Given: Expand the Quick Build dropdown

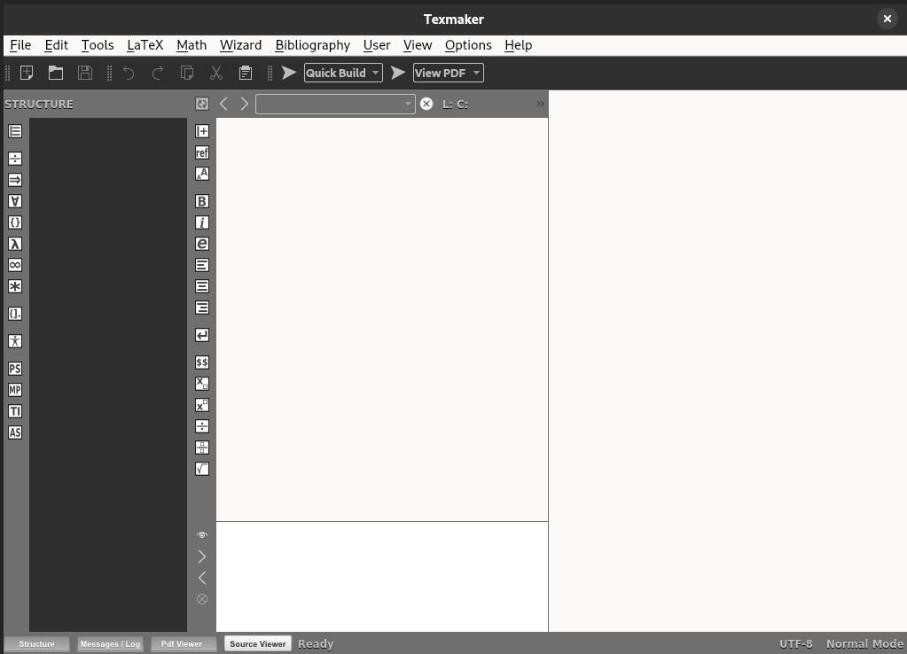Looking at the screenshot, I should click(x=376, y=73).
